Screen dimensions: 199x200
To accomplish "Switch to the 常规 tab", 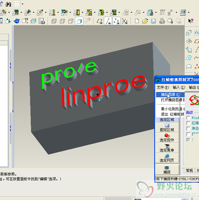I will click(x=189, y=171).
